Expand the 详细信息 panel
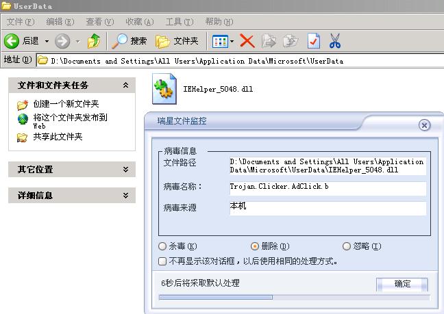This screenshot has width=444, height=314. (x=125, y=195)
